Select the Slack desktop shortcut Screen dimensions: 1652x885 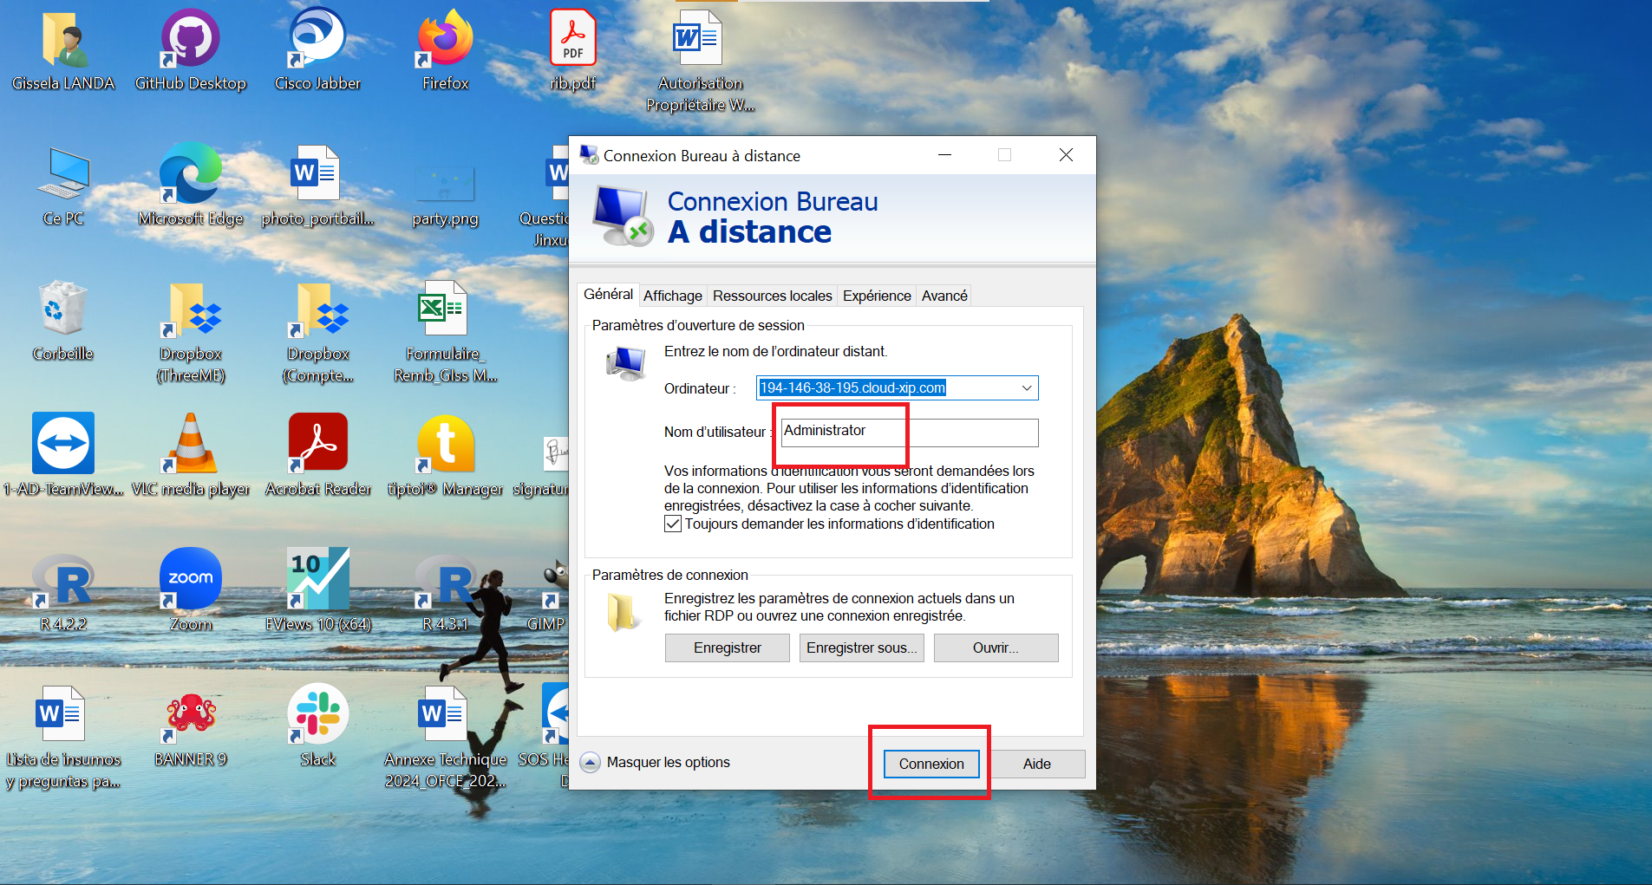pyautogui.click(x=317, y=713)
